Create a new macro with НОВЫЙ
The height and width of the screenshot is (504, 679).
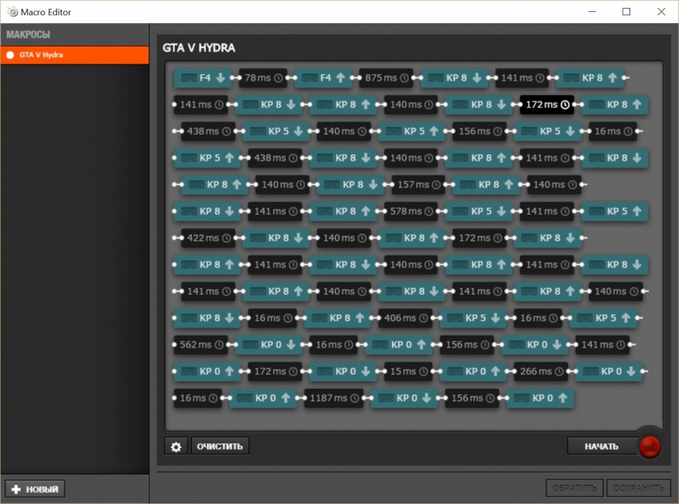pyautogui.click(x=35, y=490)
